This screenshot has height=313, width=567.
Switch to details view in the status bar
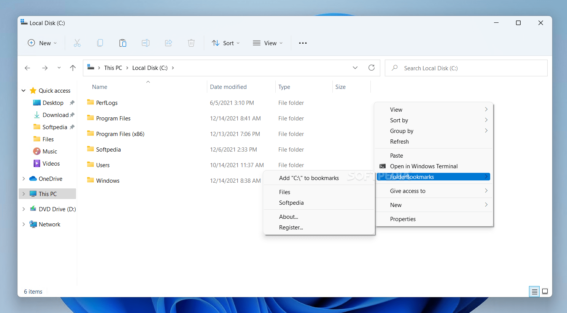(x=534, y=291)
